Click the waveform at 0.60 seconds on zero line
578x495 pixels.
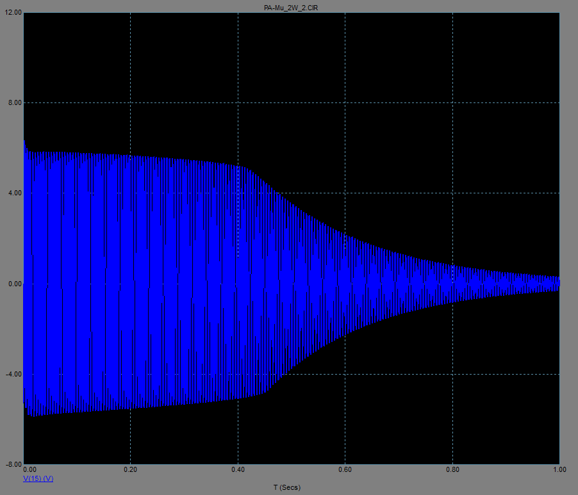click(x=345, y=284)
